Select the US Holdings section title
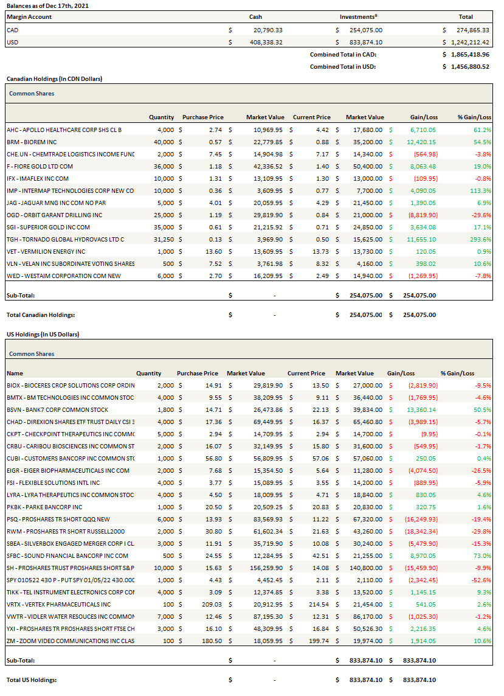 pyautogui.click(x=43, y=334)
